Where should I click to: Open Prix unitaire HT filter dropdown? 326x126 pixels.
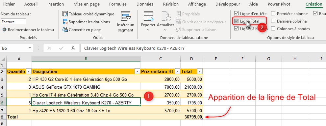(x=178, y=71)
